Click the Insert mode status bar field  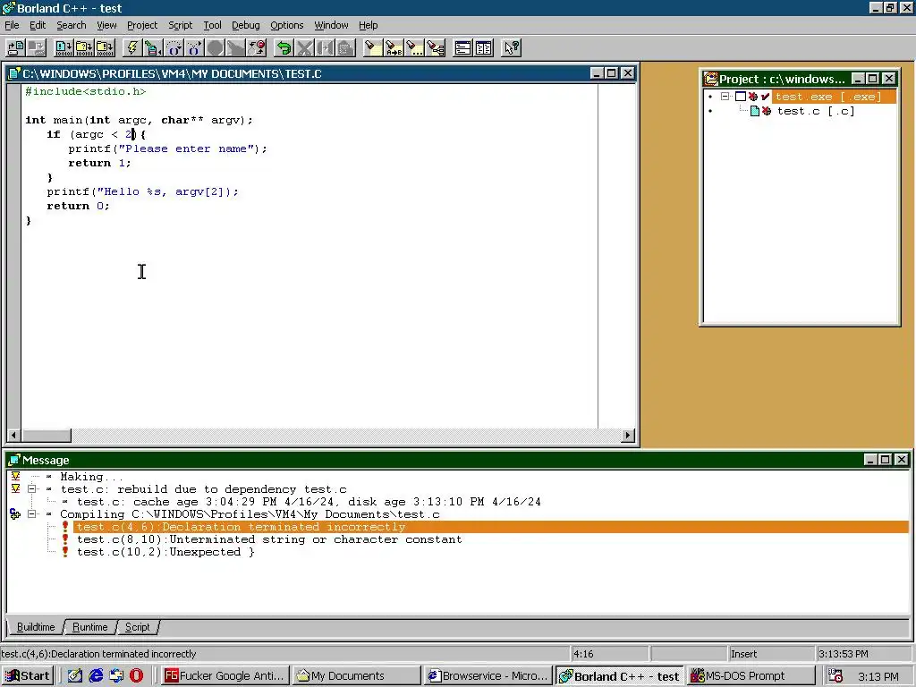click(x=770, y=654)
